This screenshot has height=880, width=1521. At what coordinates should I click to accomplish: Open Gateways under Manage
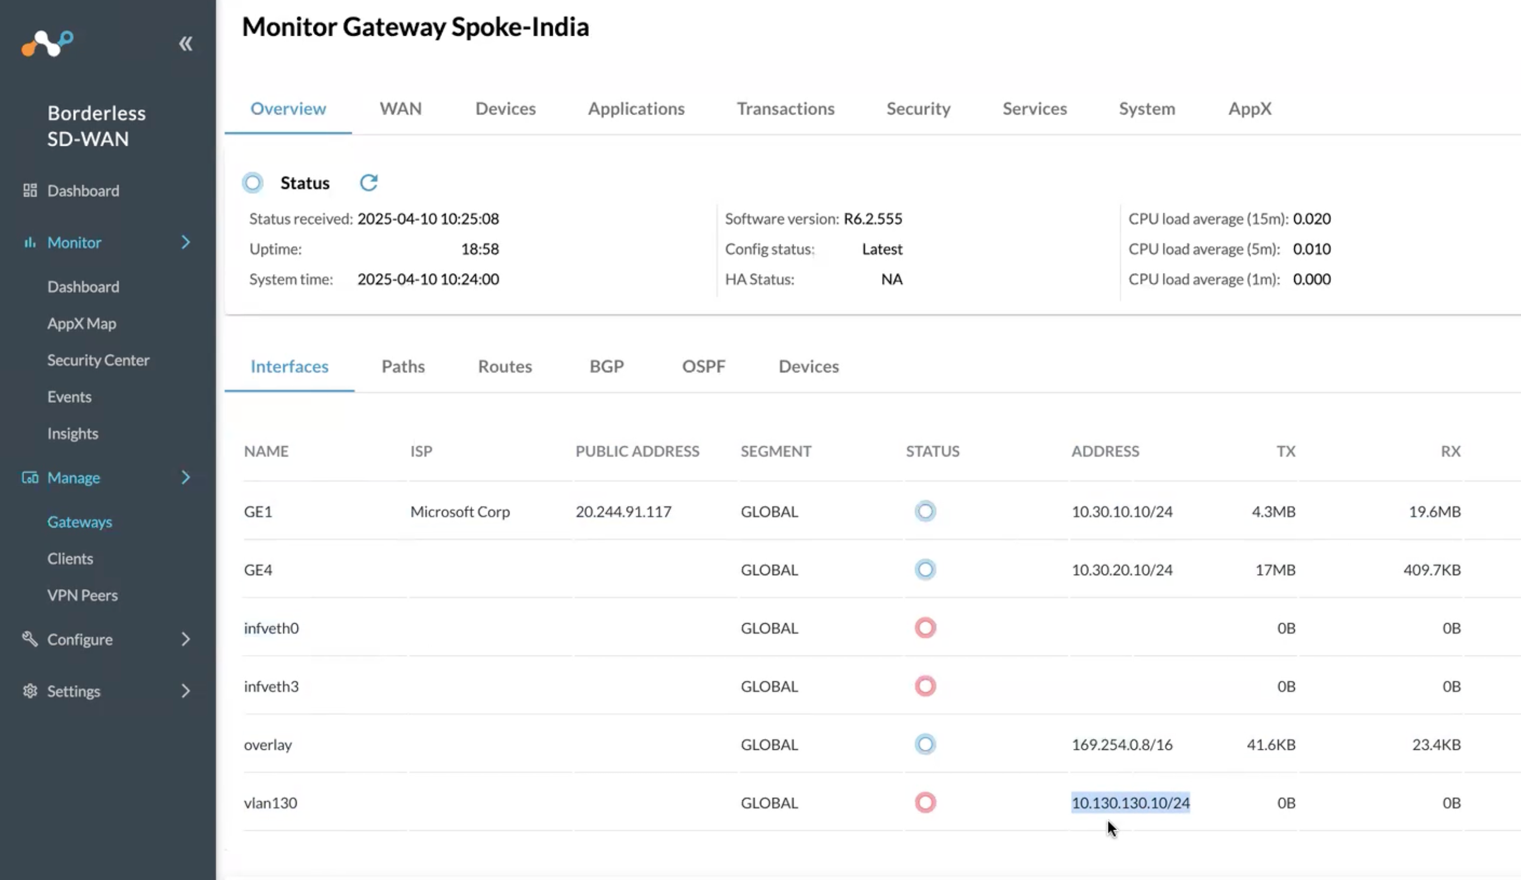[x=80, y=522]
